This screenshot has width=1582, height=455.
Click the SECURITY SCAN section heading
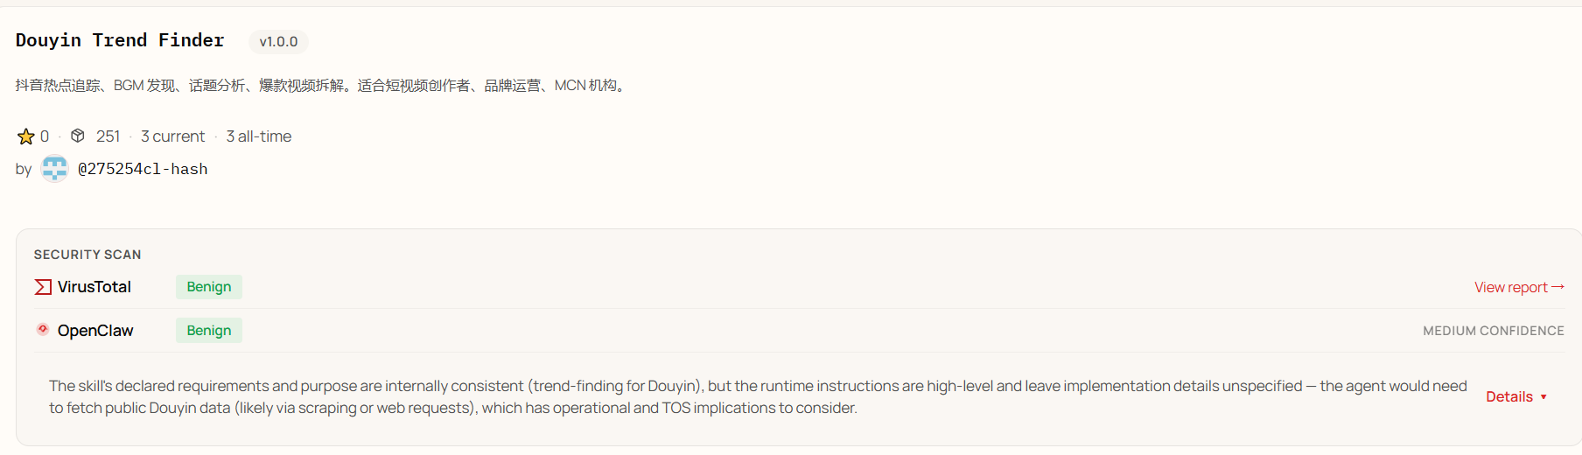[x=87, y=255]
